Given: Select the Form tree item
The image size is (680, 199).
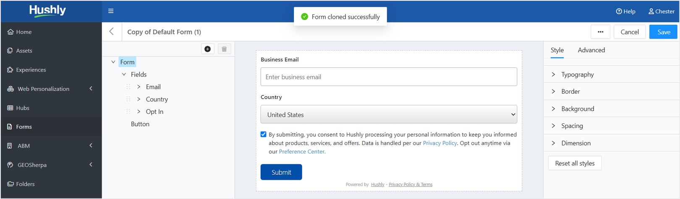Looking at the screenshot, I should tap(127, 62).
